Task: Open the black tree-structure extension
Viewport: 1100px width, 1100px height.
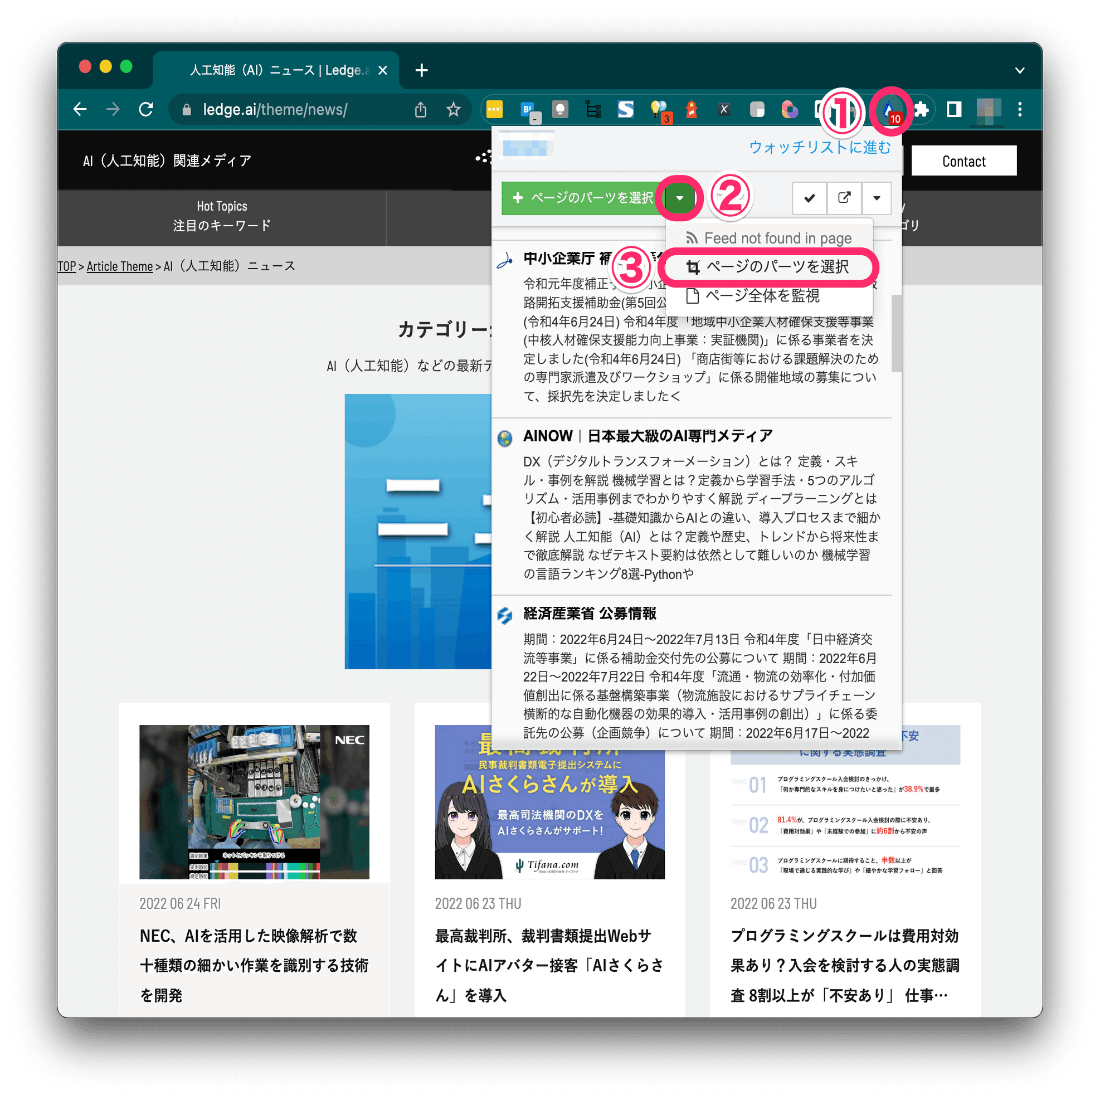Action: pos(593,109)
